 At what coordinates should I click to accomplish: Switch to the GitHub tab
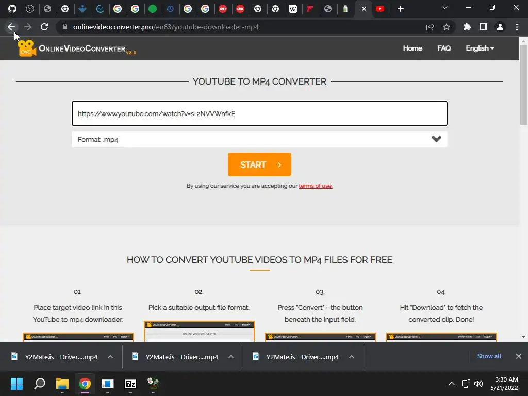point(12,9)
